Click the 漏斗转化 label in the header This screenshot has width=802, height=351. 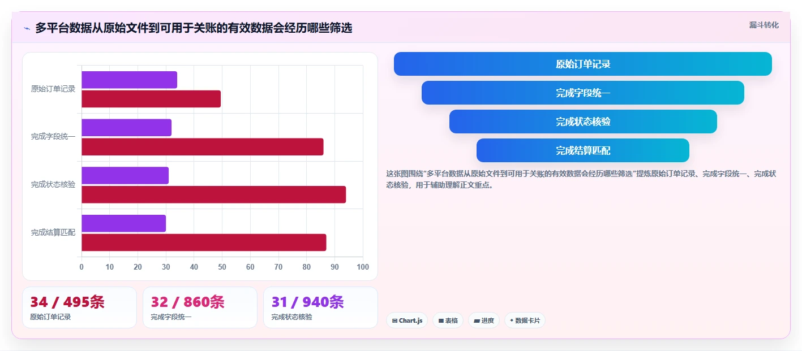click(764, 25)
